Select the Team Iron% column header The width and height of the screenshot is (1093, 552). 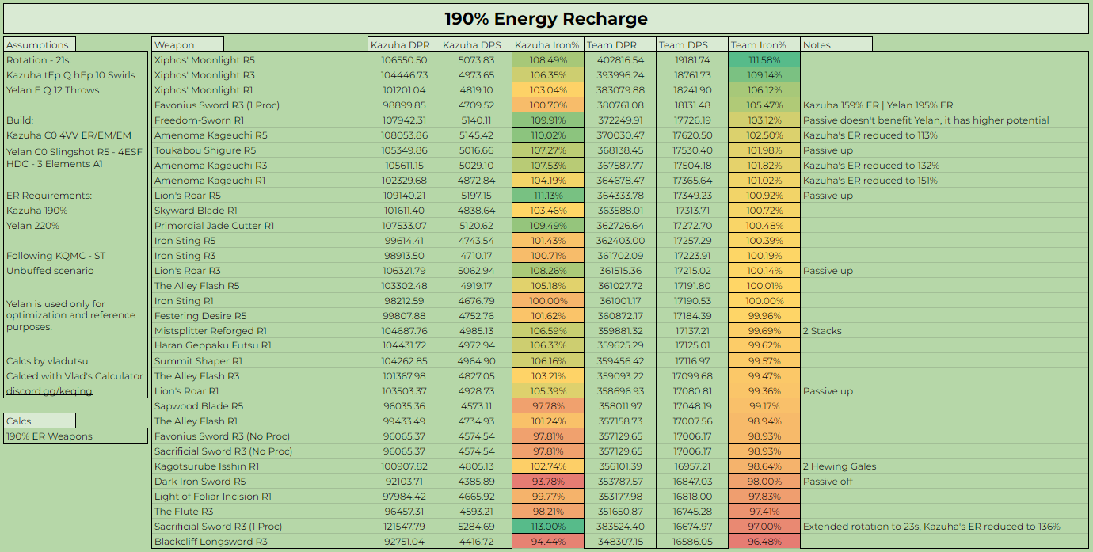point(764,45)
